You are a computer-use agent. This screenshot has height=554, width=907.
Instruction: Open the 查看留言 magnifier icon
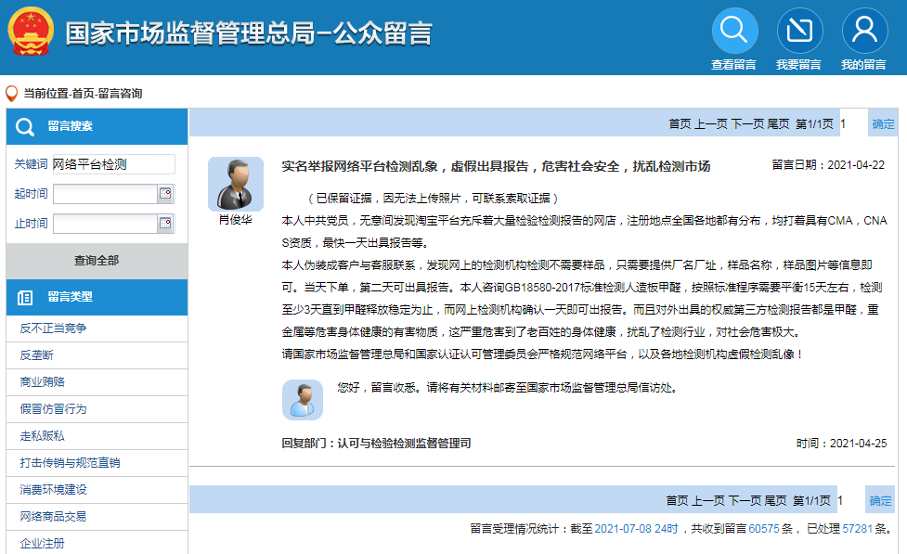click(x=734, y=29)
